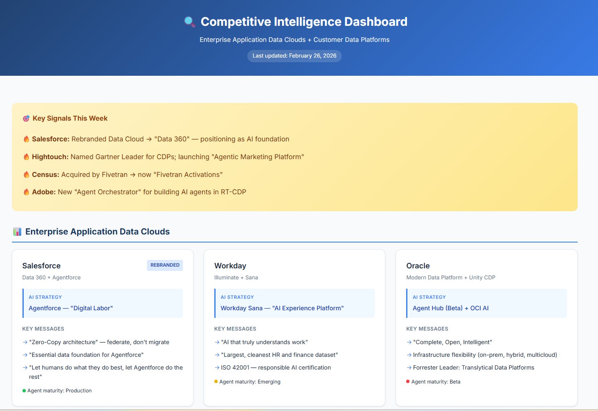Click the fire icon beside the Census acquisition signal
Image resolution: width=598 pixels, height=411 pixels.
(x=26, y=174)
